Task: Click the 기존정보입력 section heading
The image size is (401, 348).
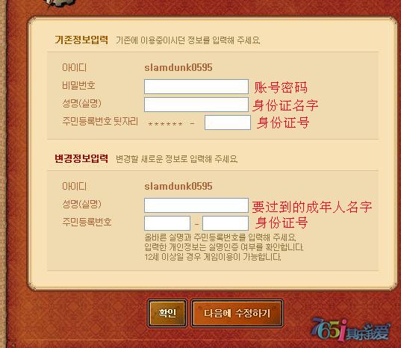Action: (81, 40)
